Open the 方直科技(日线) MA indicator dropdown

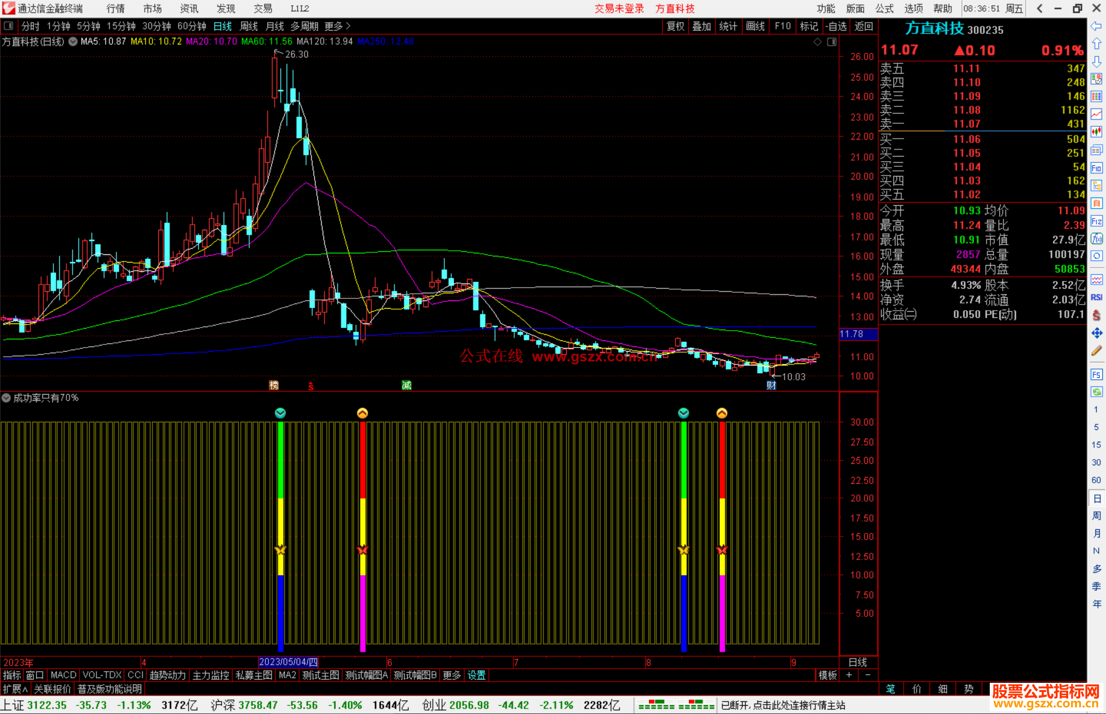point(73,41)
